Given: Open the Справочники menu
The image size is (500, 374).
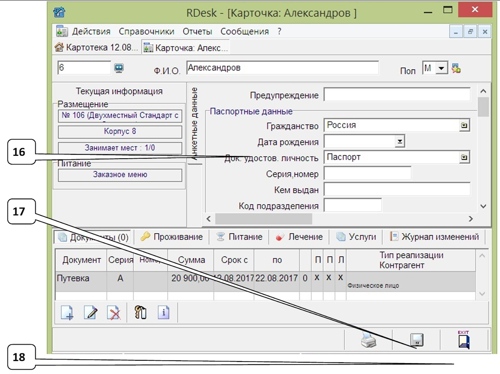Looking at the screenshot, I should [147, 31].
